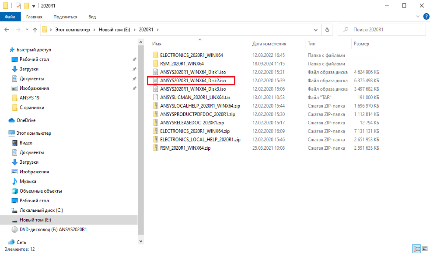430x253 pixels.
Task: Click size value 7 131 131 КБ
Action: click(x=367, y=131)
